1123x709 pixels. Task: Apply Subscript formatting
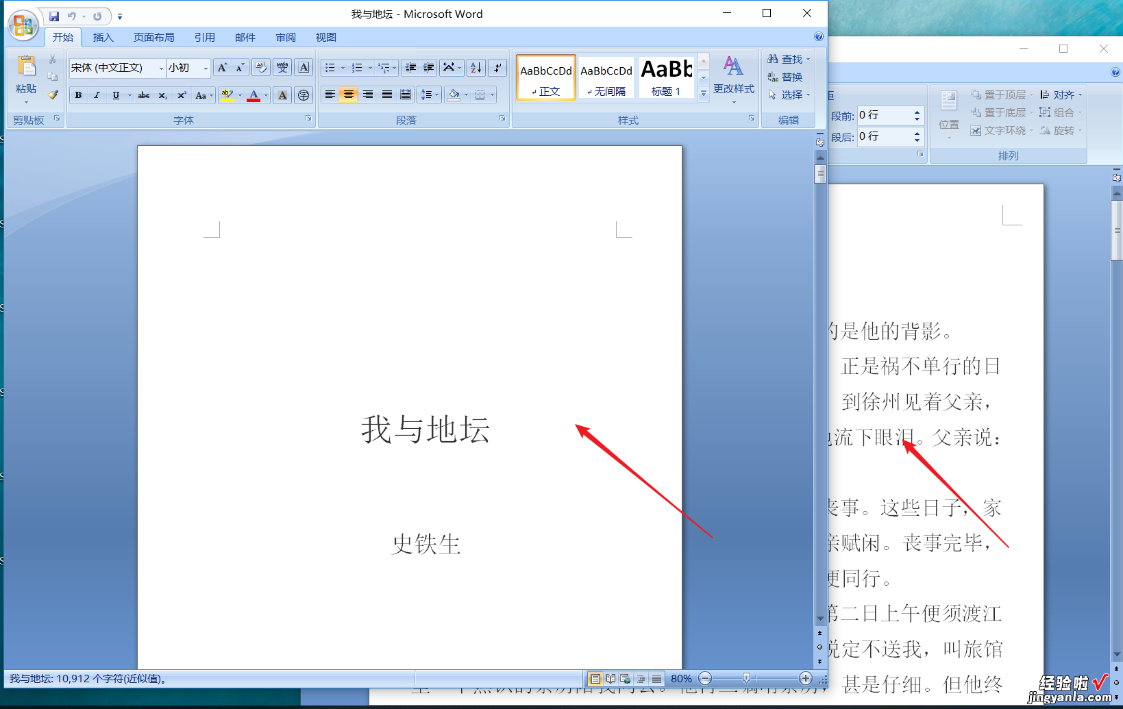(x=163, y=95)
